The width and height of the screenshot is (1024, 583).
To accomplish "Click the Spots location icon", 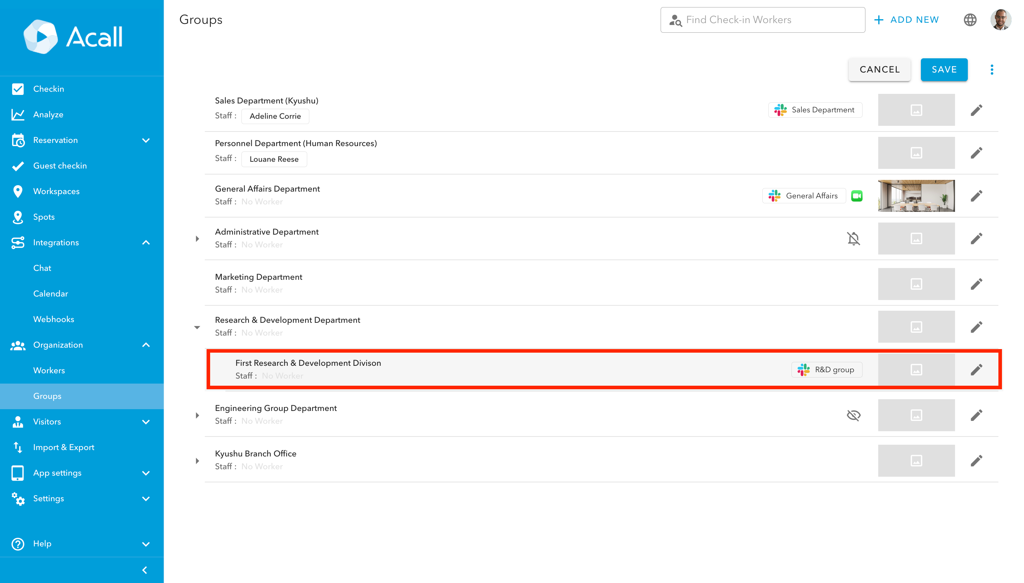I will [x=18, y=217].
